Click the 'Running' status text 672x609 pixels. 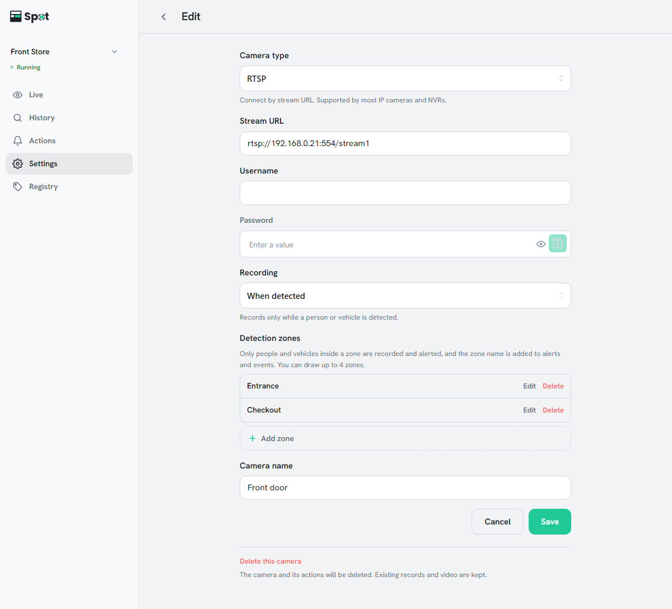click(x=29, y=68)
